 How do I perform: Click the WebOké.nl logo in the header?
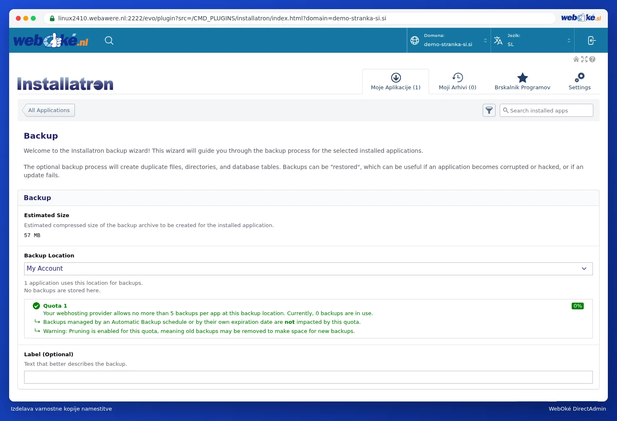pos(51,40)
